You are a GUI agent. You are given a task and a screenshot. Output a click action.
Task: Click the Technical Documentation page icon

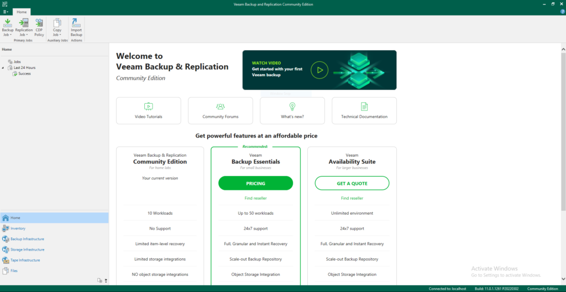tap(364, 107)
